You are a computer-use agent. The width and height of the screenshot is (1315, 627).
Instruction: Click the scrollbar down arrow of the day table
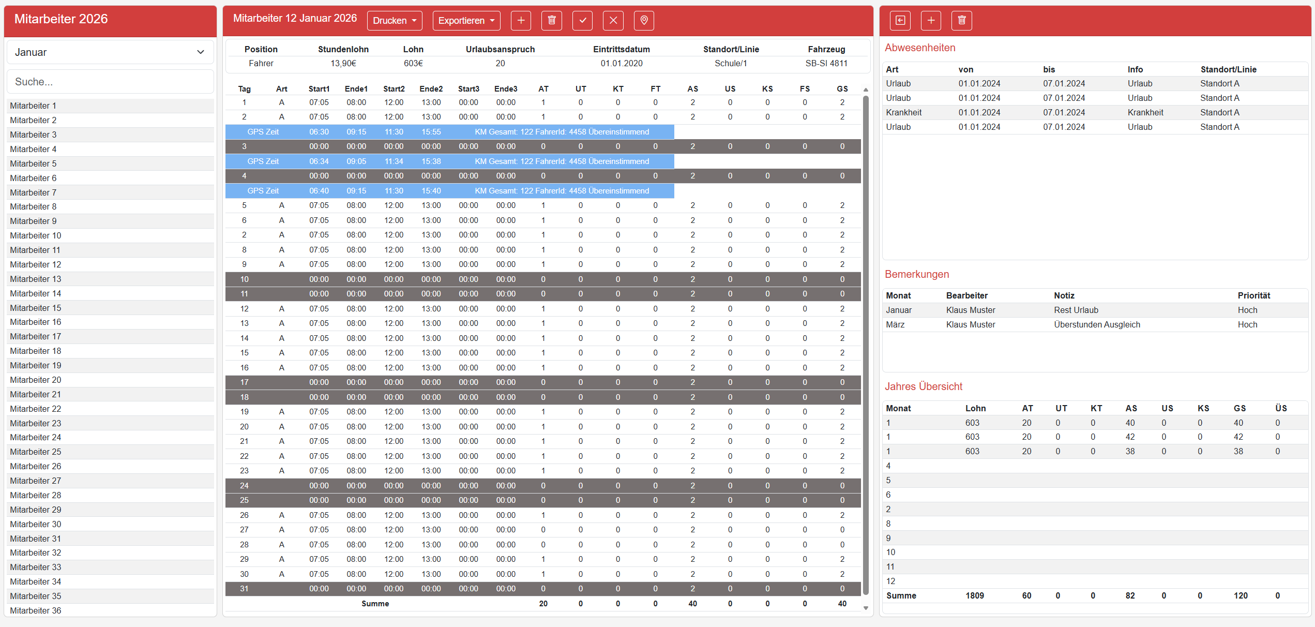[x=866, y=608]
